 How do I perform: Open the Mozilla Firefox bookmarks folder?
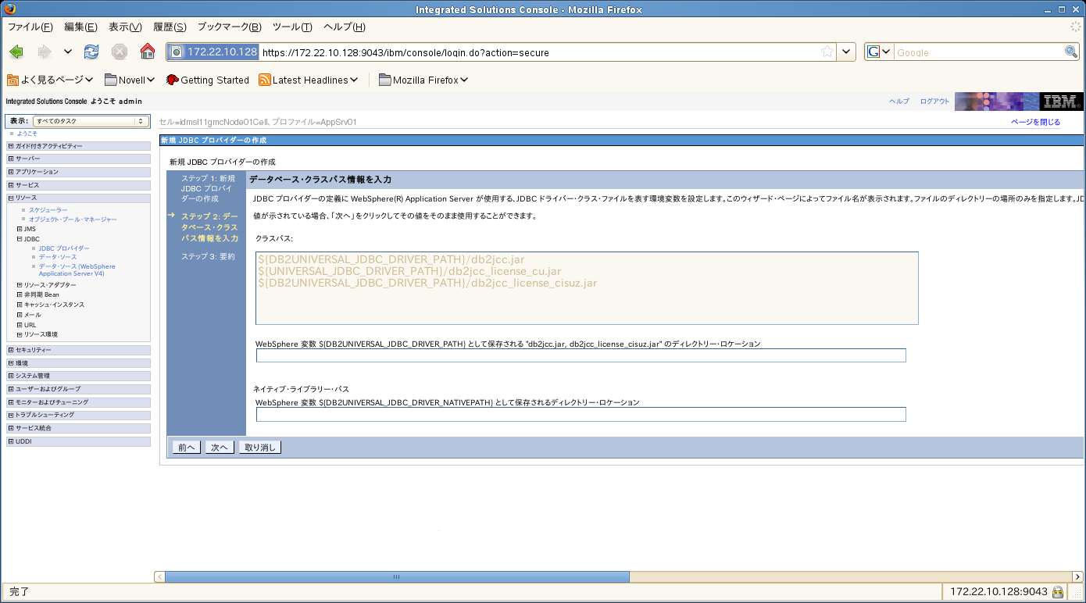coord(423,80)
